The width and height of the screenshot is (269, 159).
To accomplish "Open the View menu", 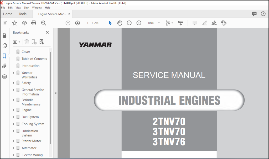I will pos(18,8).
